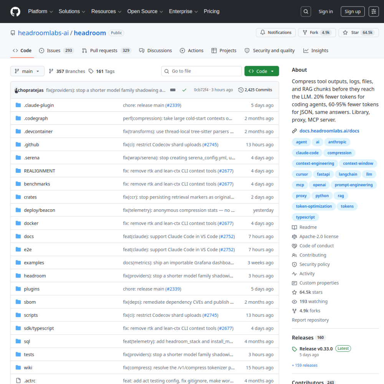Open the sdk/typescript folder
The image size is (384, 384).
click(x=39, y=328)
